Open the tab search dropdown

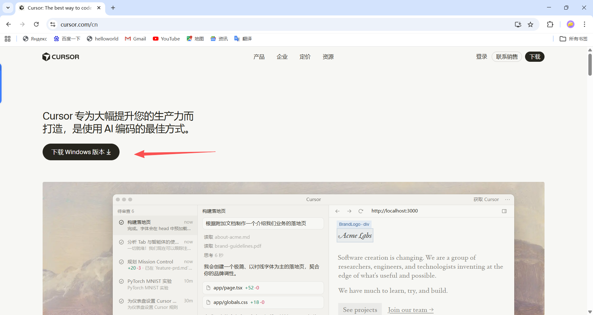pyautogui.click(x=8, y=8)
